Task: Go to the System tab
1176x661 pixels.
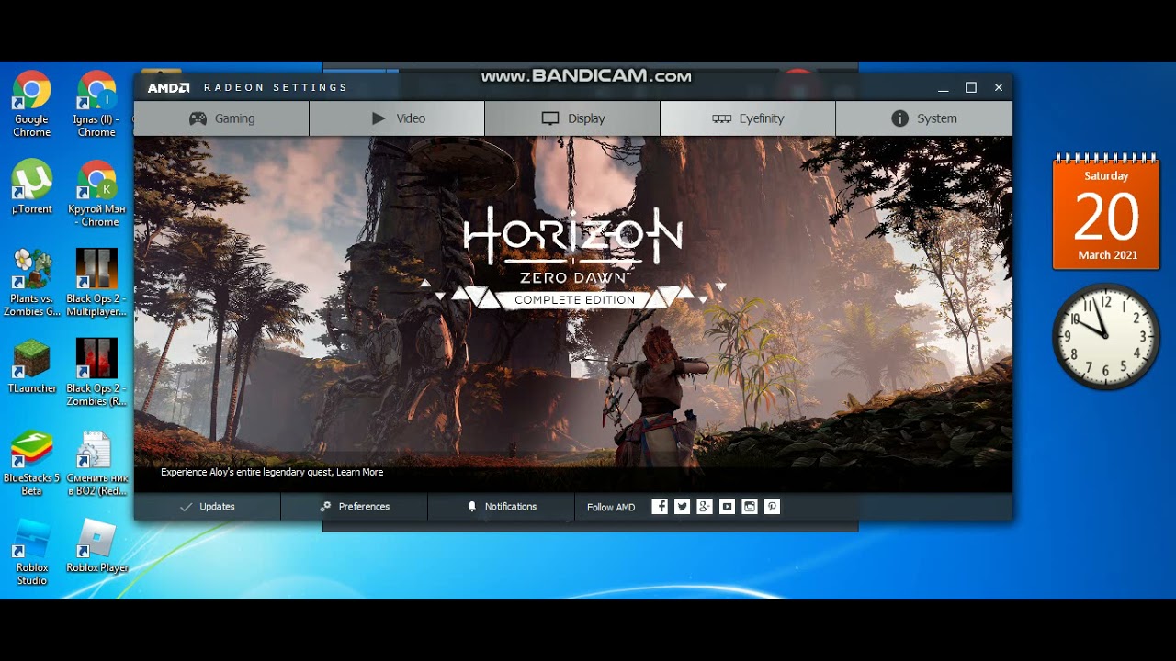Action: pos(924,118)
